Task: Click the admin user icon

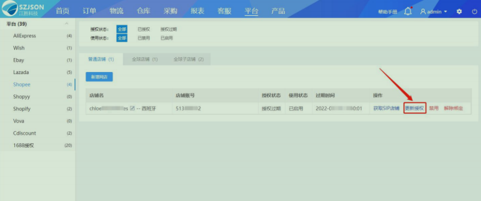Action: click(x=423, y=12)
